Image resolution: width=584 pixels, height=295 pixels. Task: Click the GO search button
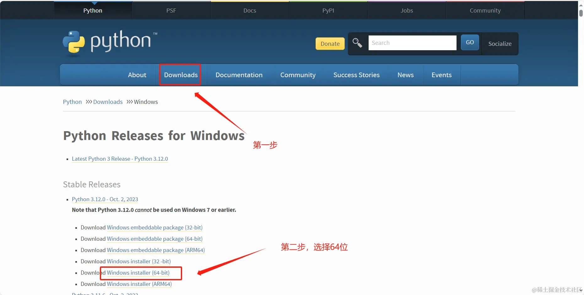click(470, 42)
